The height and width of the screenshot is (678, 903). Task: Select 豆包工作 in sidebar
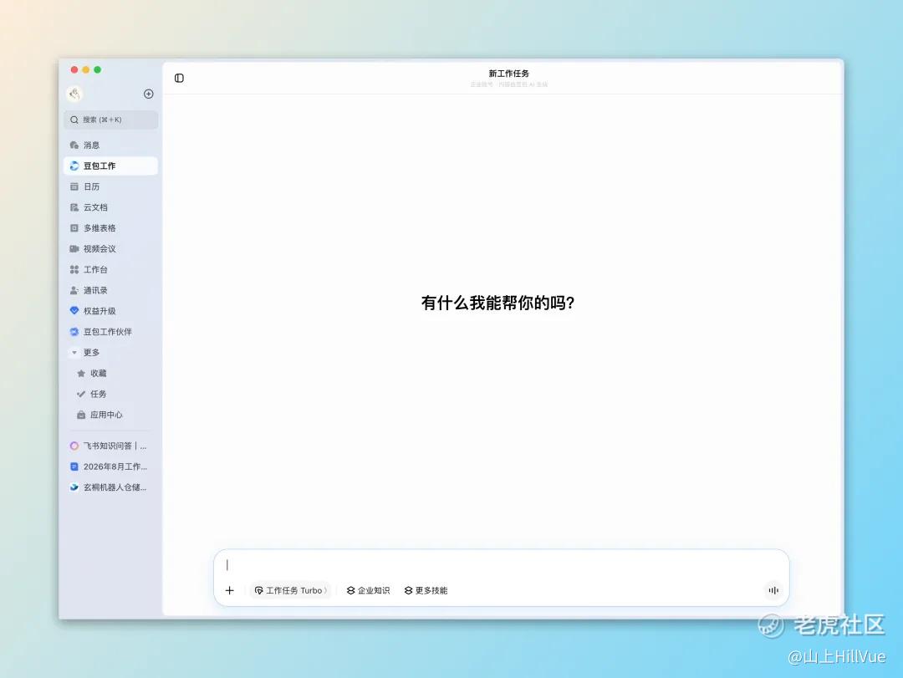click(110, 166)
